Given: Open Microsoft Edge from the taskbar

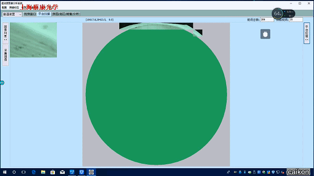Looking at the screenshot, I should pos(33,172).
